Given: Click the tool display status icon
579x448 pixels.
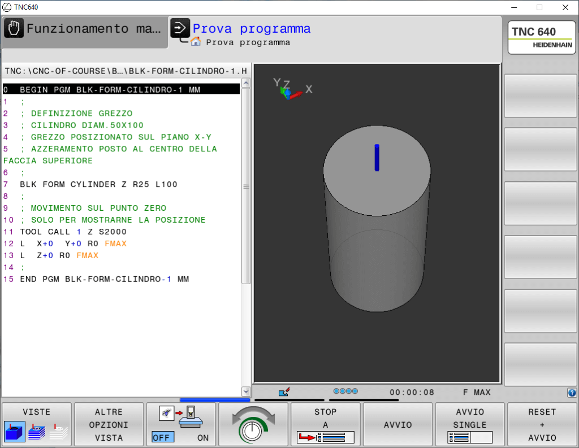Looking at the screenshot, I should 284,392.
